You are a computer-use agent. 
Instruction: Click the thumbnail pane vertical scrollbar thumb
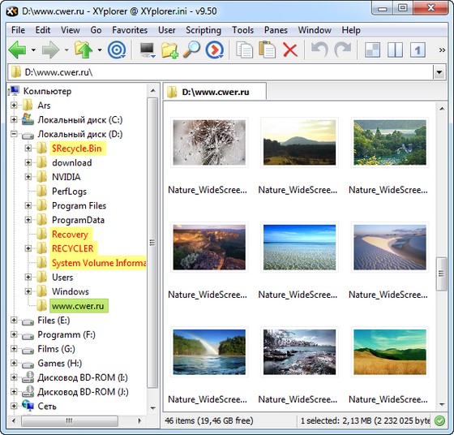(x=441, y=273)
